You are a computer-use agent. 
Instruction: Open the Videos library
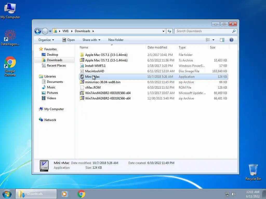[x=51, y=98]
